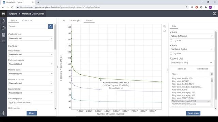Click Select all records
Viewport: 218px width, 122px height.
coord(182,69)
